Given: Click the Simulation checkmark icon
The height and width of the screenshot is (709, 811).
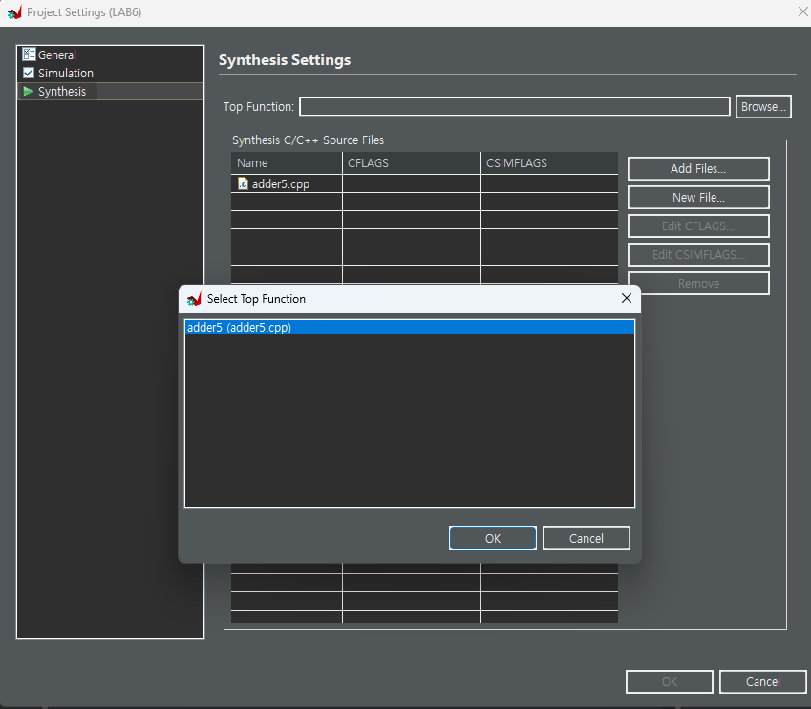Looking at the screenshot, I should coord(29,73).
